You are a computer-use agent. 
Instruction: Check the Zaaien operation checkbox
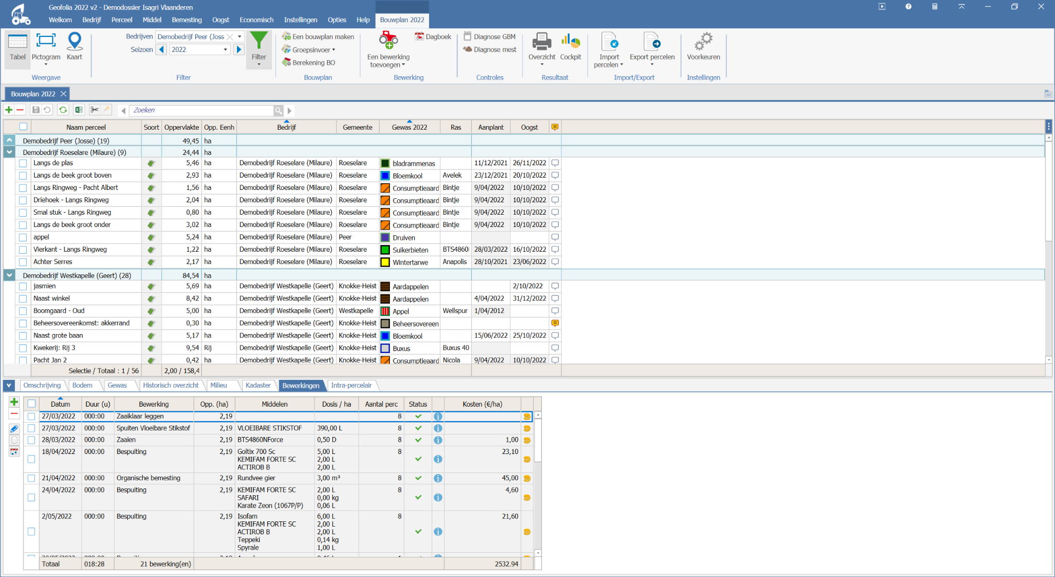point(31,440)
